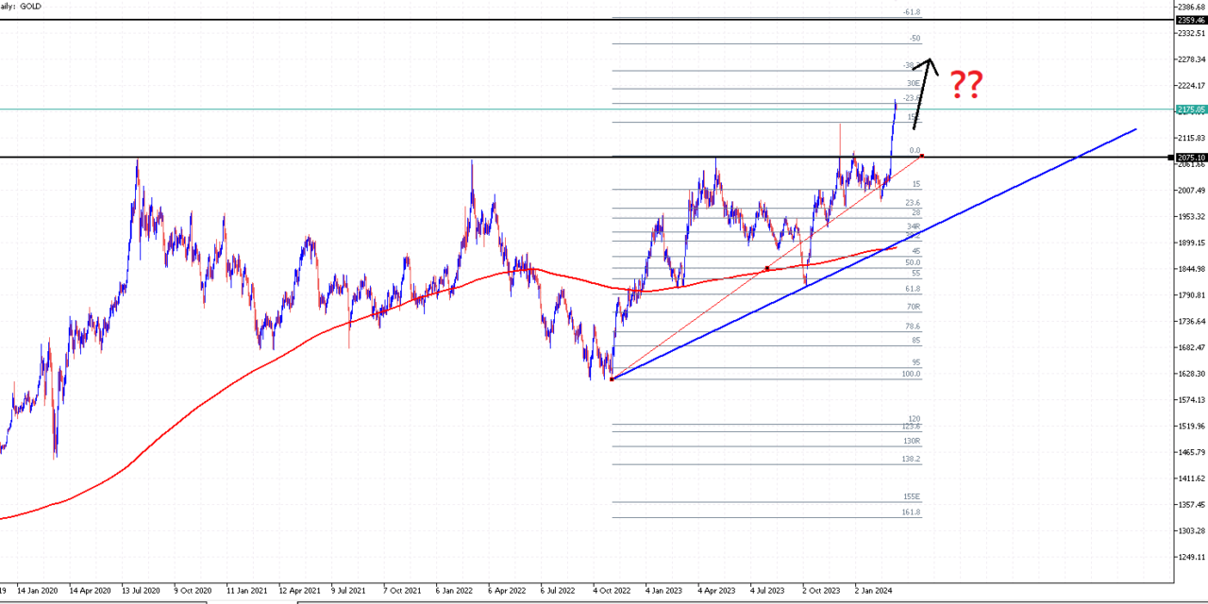The width and height of the screenshot is (1208, 604).
Task: Select the teal horizontal price line
Action: 377,110
